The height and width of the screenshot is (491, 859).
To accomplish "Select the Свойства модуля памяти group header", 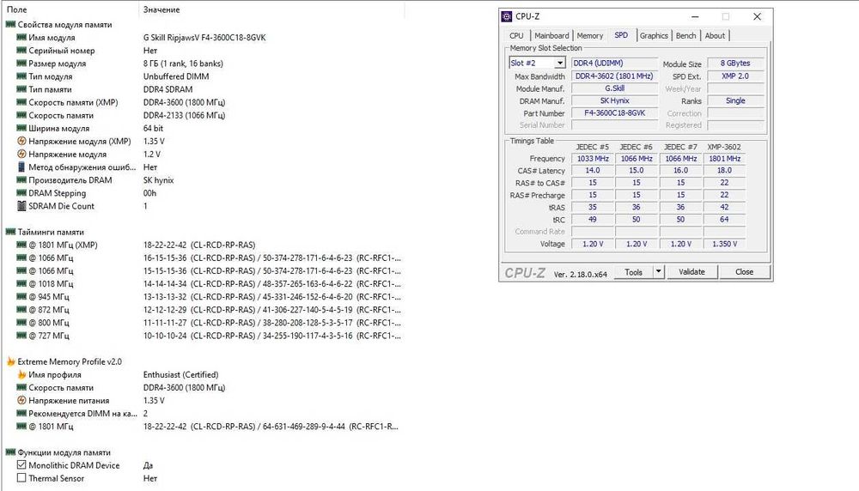I will point(64,25).
